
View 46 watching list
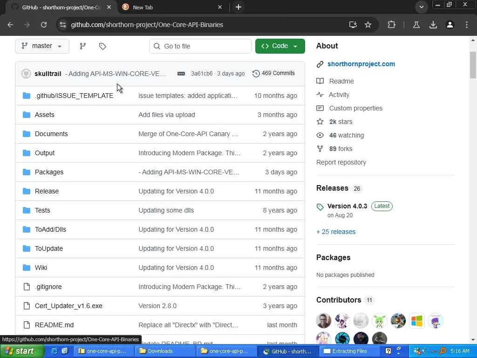tap(346, 135)
